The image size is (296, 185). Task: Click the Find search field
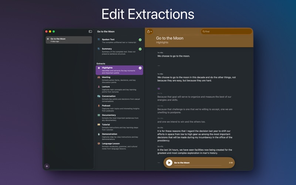pyautogui.click(x=226, y=31)
